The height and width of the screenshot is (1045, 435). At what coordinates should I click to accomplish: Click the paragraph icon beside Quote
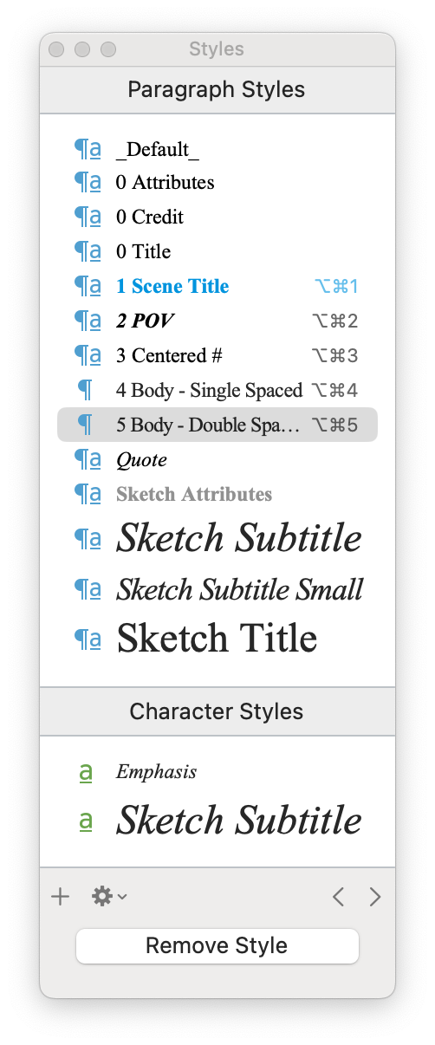point(88,459)
